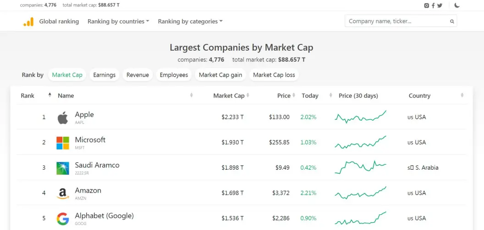Viewport: 484px width, 230px height.
Task: Click S. Arabia country cell
Action: 423,167
